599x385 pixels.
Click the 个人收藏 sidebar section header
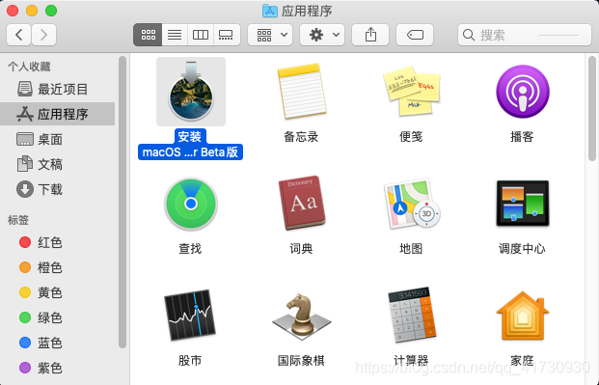pyautogui.click(x=29, y=67)
